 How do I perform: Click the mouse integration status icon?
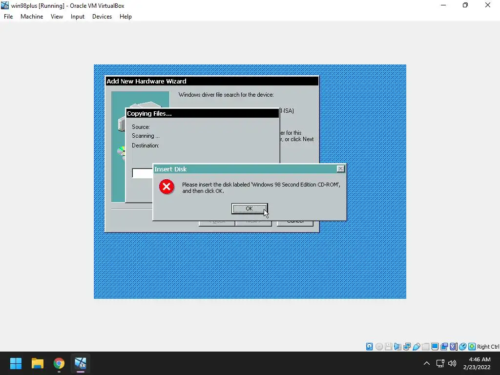tap(463, 347)
